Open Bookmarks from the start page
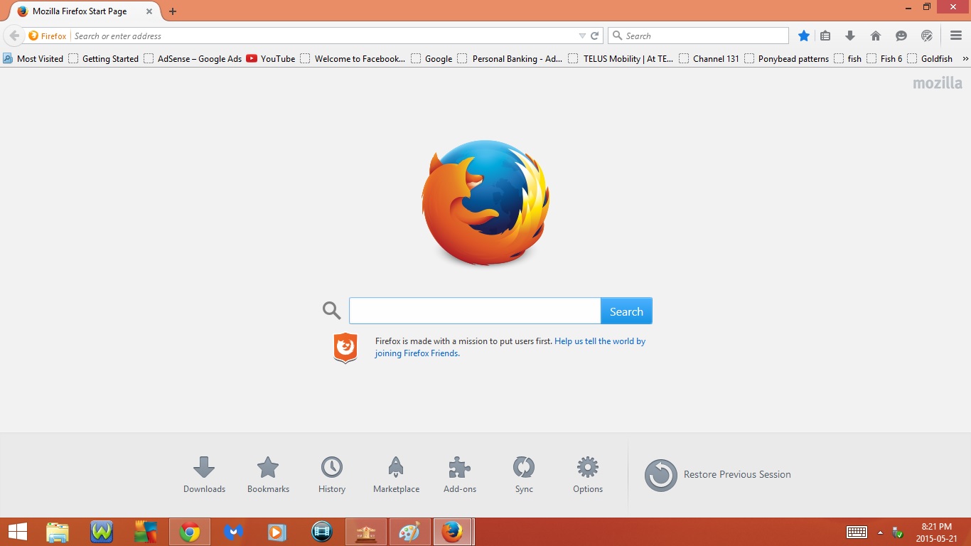Screen dimensions: 971x546 point(268,475)
